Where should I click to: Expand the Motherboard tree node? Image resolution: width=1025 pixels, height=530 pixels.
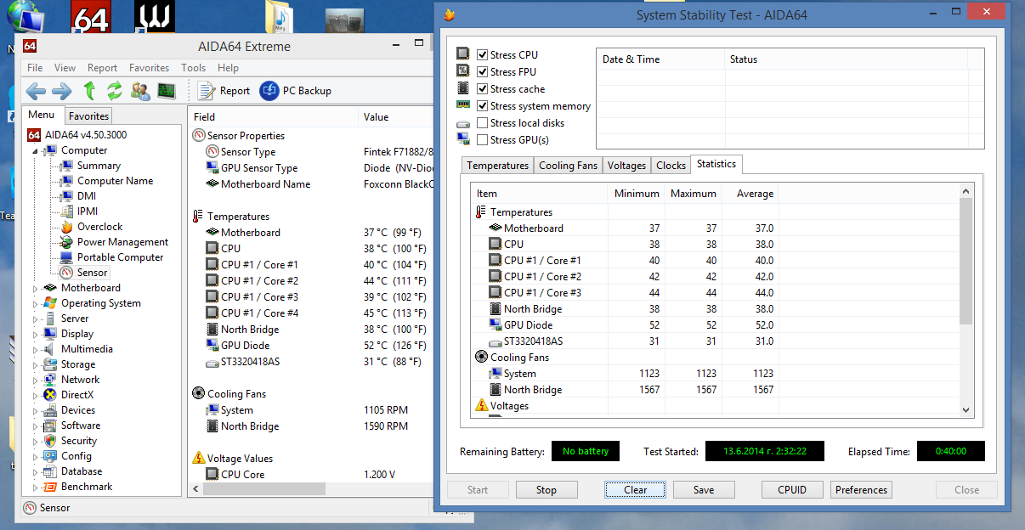tap(36, 289)
